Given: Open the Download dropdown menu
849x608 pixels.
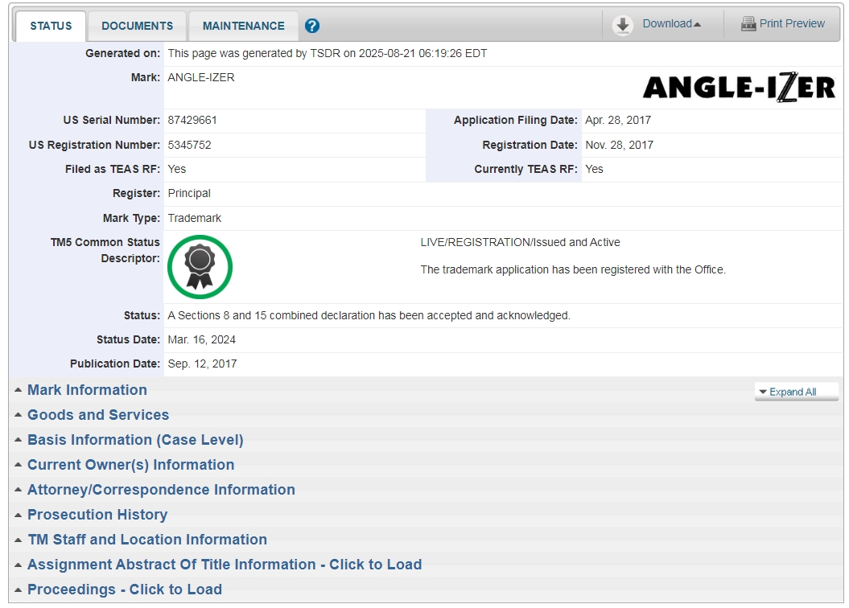Looking at the screenshot, I should [x=671, y=24].
